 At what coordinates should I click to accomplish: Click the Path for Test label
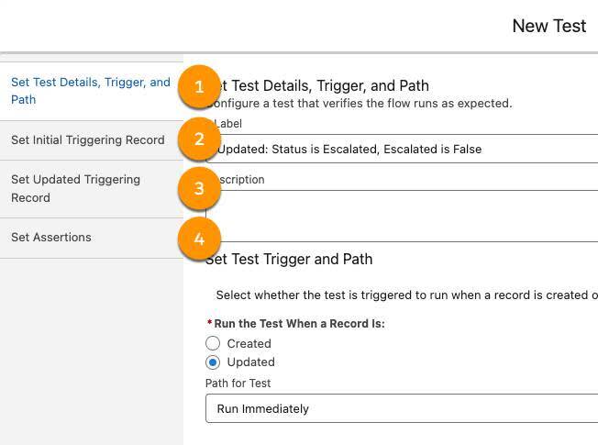coord(238,384)
